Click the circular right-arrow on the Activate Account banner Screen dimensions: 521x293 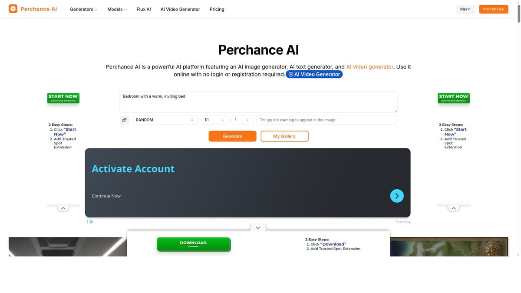pos(396,196)
